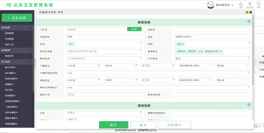This screenshot has height=133, width=264.
Task: Click the dialog vertical scrollbar
Action: (x=253, y=49)
